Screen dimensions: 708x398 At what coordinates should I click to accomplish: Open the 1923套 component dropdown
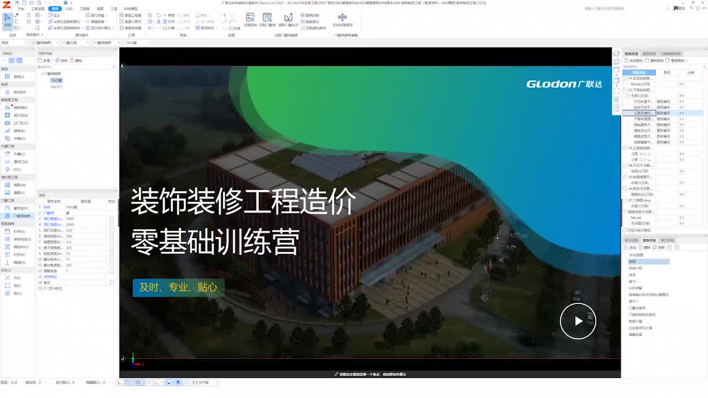[x=137, y=43]
